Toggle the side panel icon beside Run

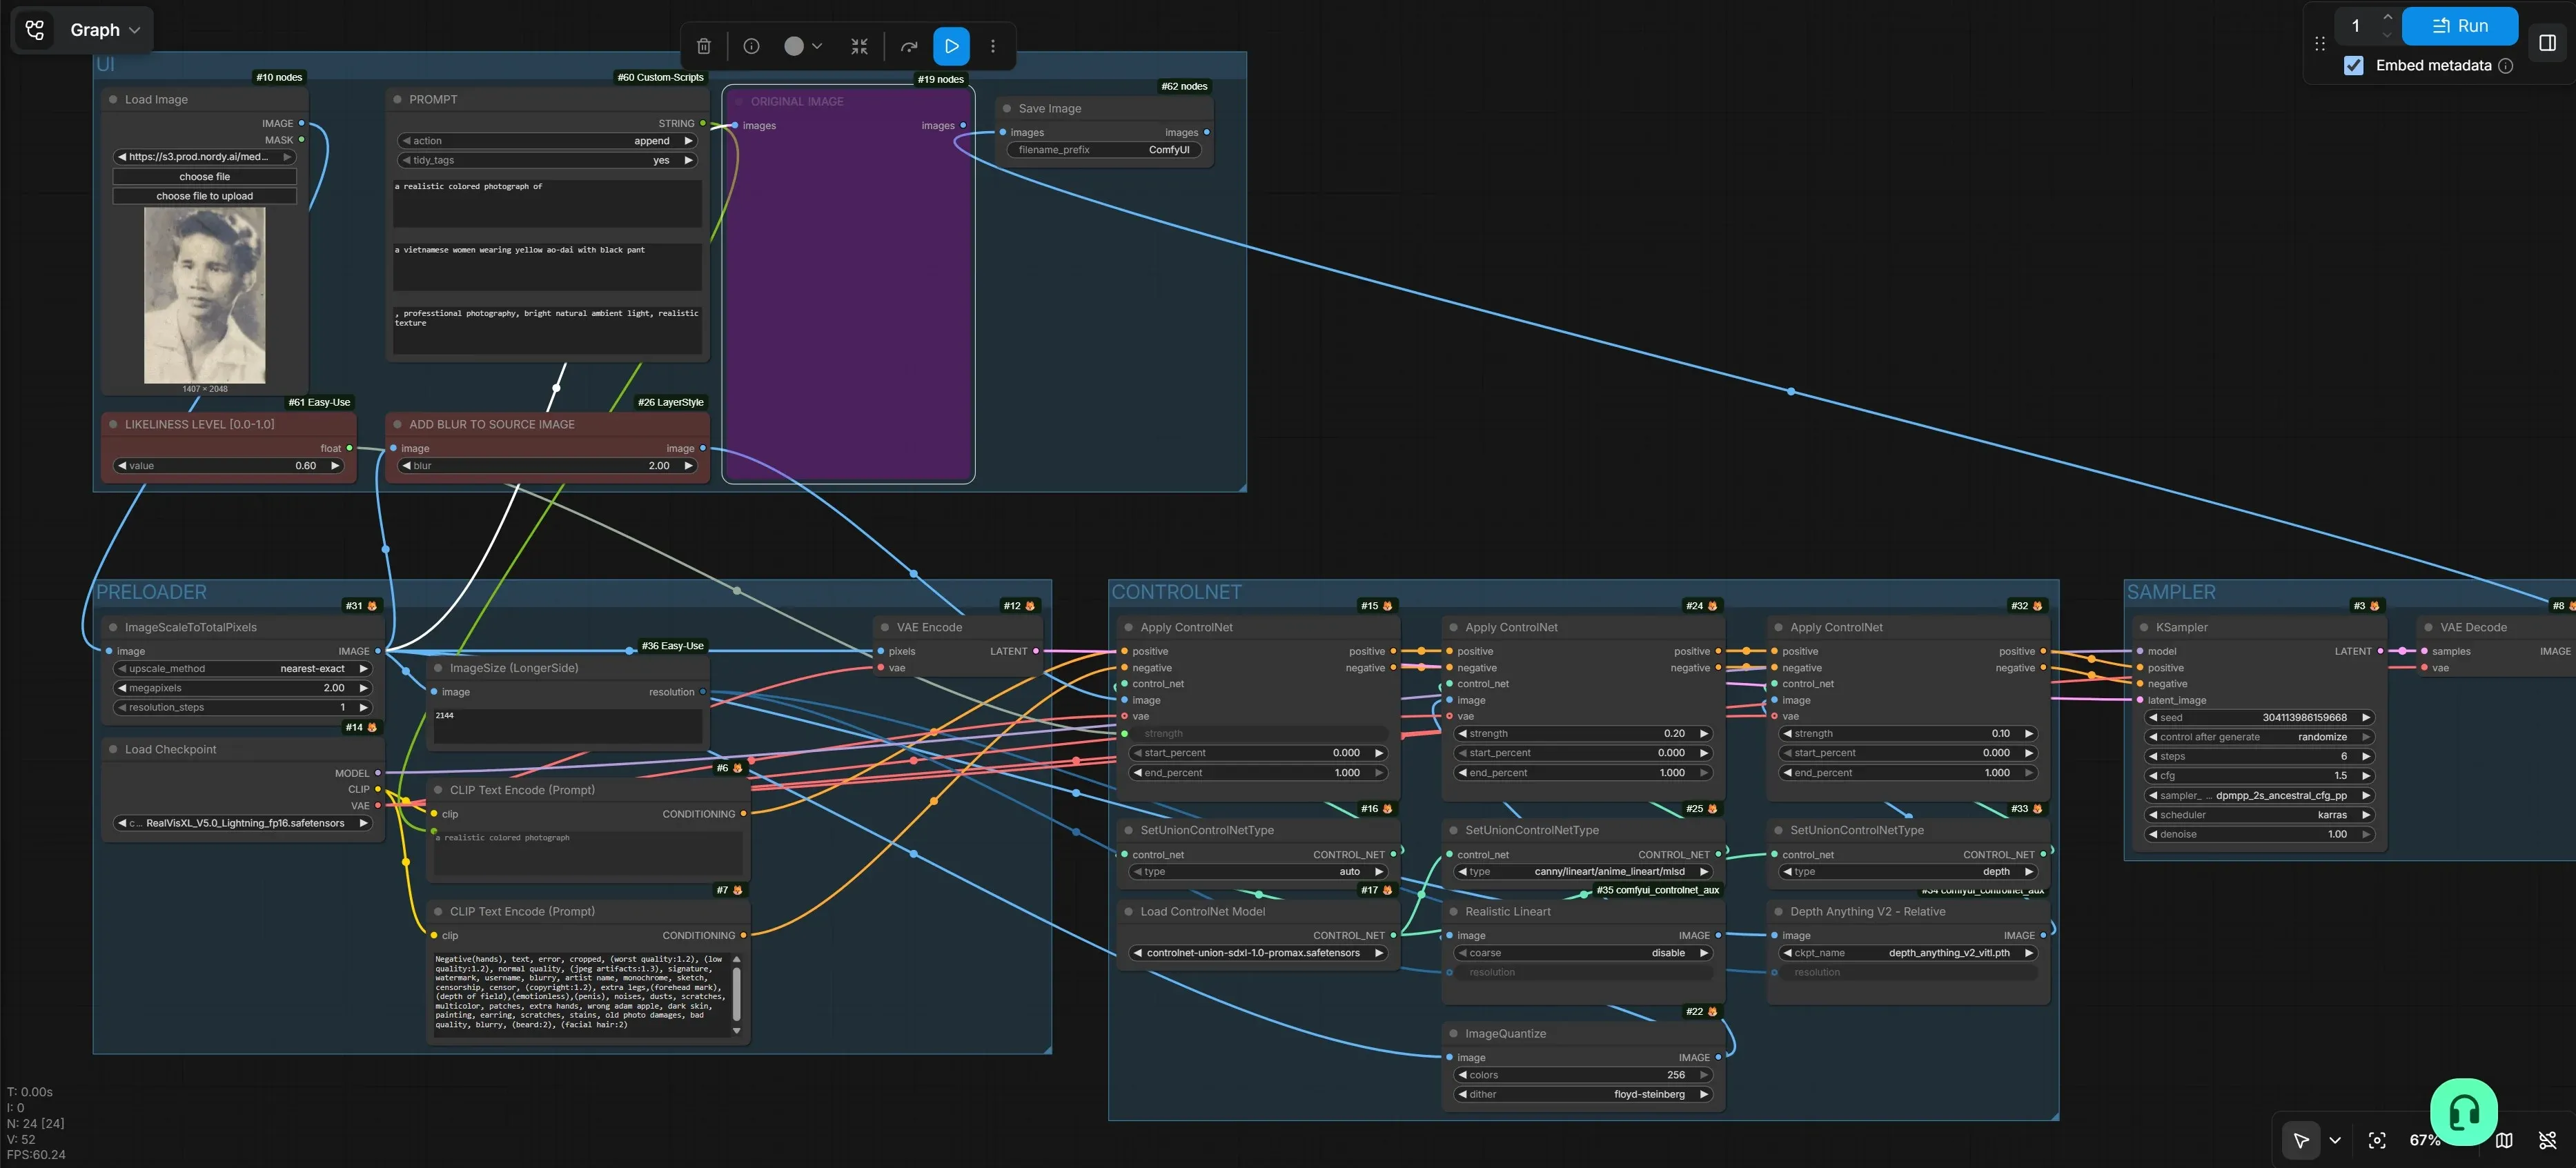coord(2547,43)
